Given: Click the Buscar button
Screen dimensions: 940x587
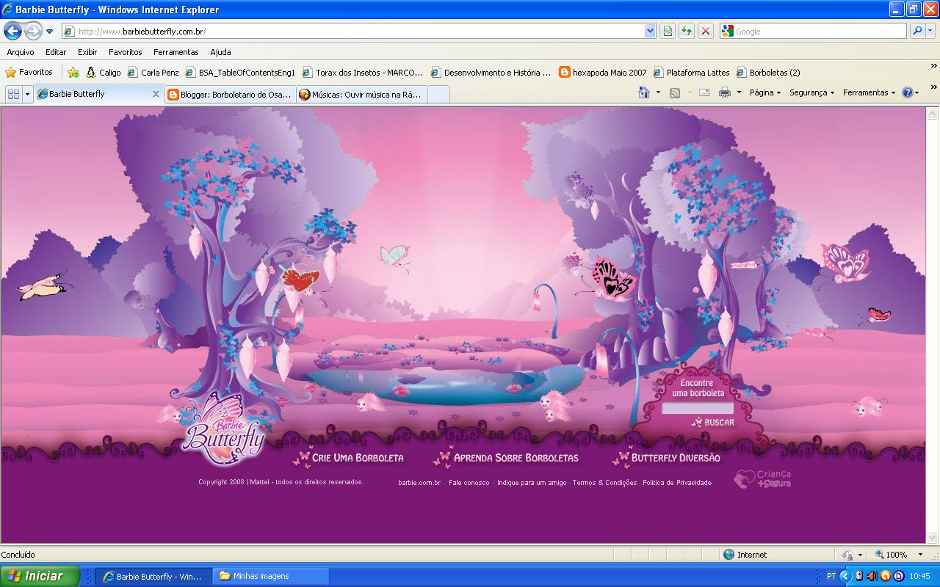Looking at the screenshot, I should coord(713,422).
